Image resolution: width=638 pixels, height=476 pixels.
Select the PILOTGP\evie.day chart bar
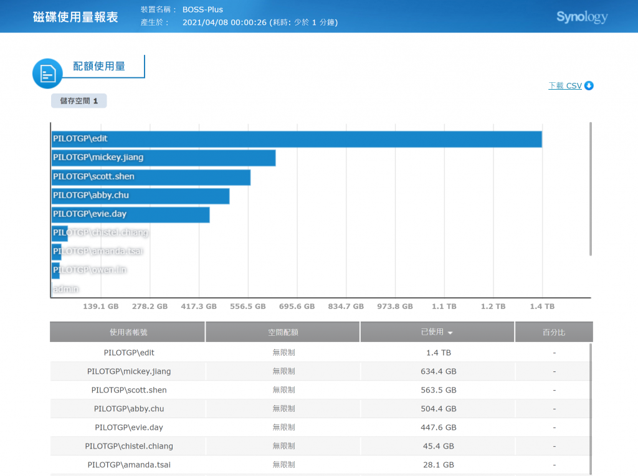coord(131,214)
